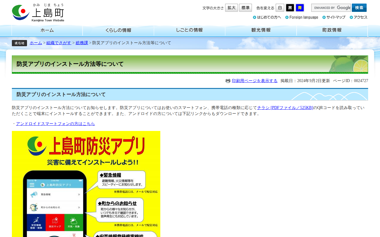This screenshot has width=380, height=237.
Task: Click breadcrumb 総務課 link
Action: click(x=82, y=43)
